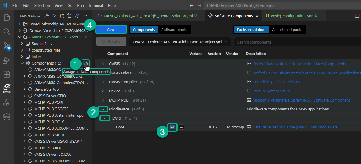
Task: Select MCHP-PLIB:ADC tree item
Action: point(48,148)
